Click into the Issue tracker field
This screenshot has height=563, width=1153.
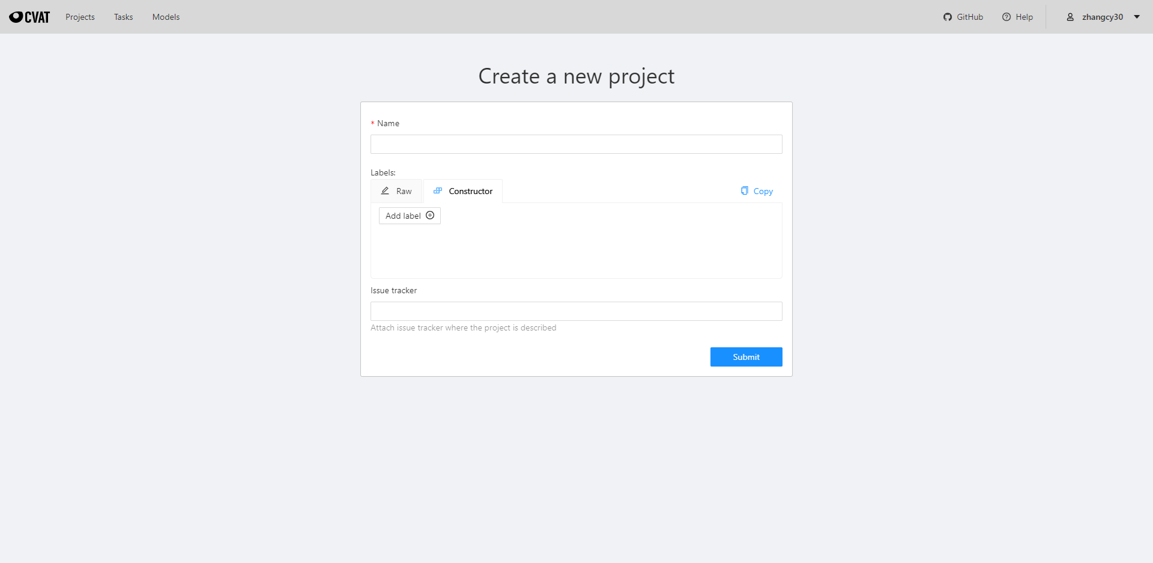pyautogui.click(x=576, y=311)
